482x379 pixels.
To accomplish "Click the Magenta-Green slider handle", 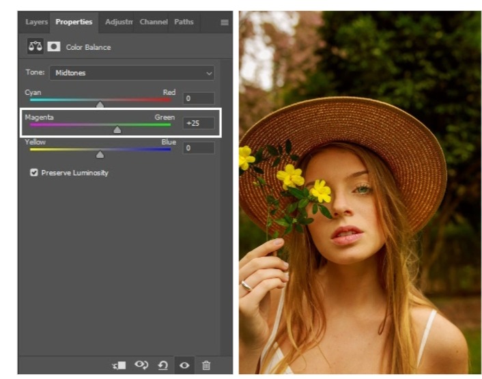I will [x=117, y=129].
